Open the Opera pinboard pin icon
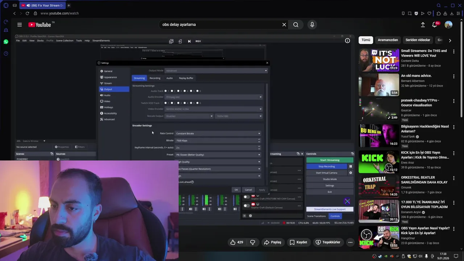 403,13
